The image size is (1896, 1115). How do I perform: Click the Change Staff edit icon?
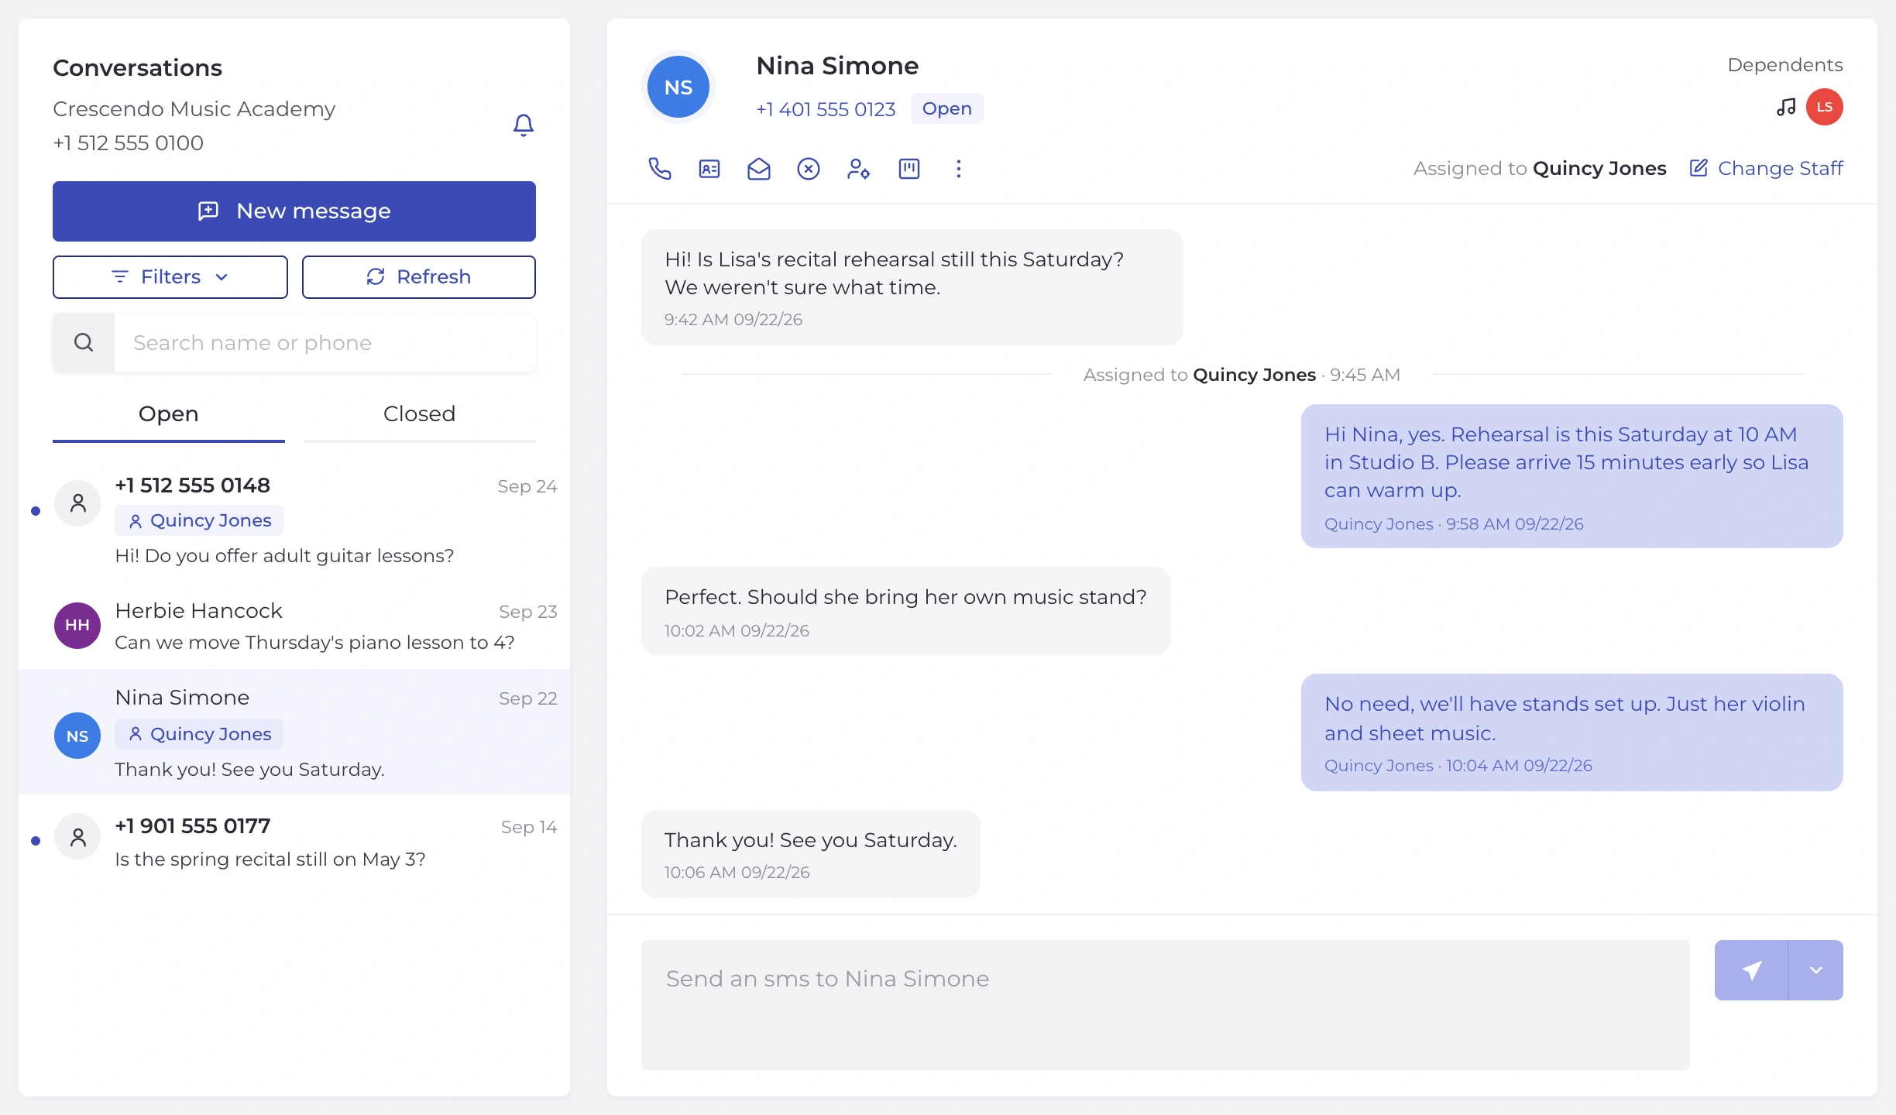point(1698,168)
